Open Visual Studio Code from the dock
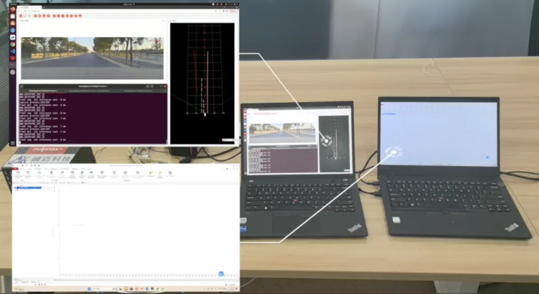The image size is (539, 294). pos(13,51)
